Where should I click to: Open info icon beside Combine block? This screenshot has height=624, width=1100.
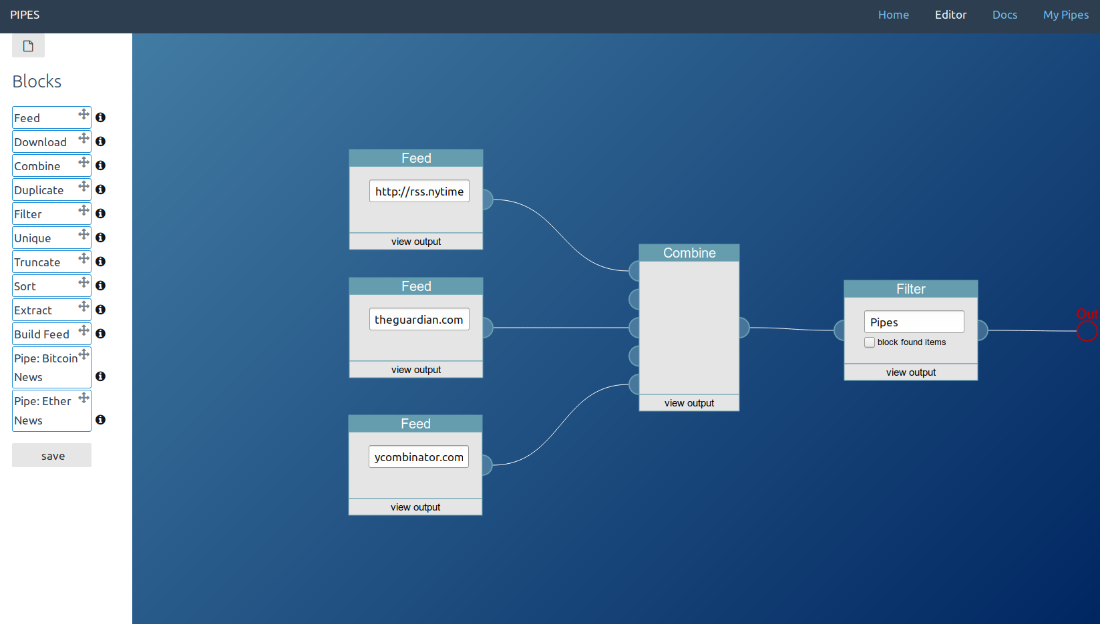pos(100,166)
